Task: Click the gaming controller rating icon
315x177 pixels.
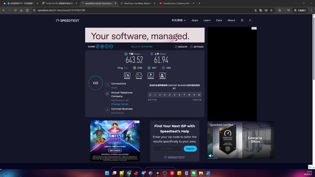Action: tap(139, 76)
